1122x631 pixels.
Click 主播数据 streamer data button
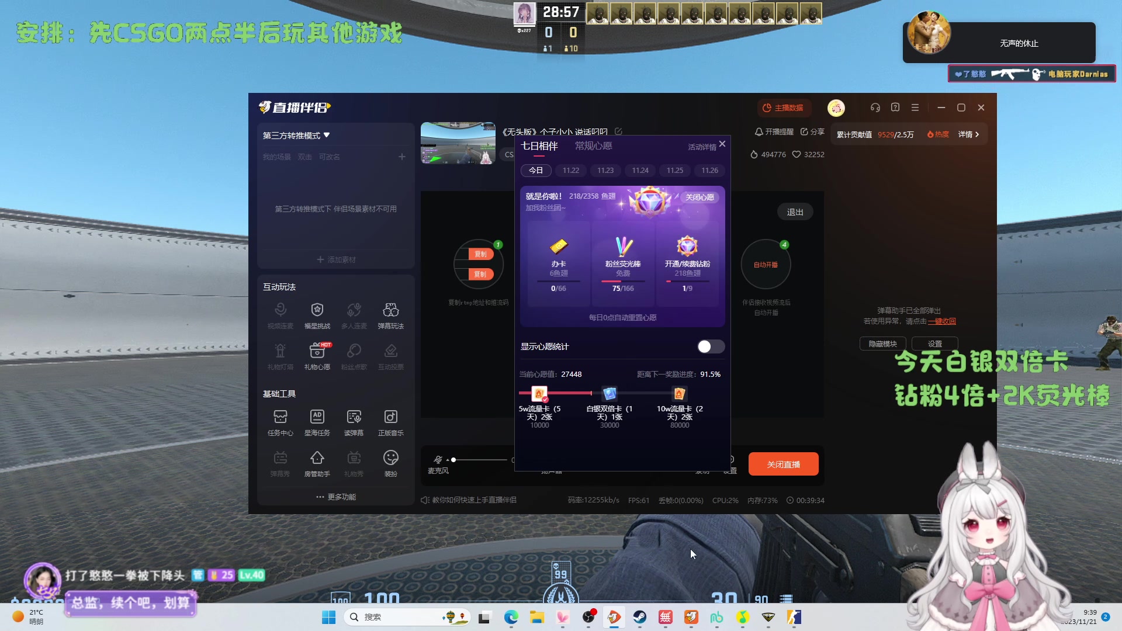coord(784,108)
